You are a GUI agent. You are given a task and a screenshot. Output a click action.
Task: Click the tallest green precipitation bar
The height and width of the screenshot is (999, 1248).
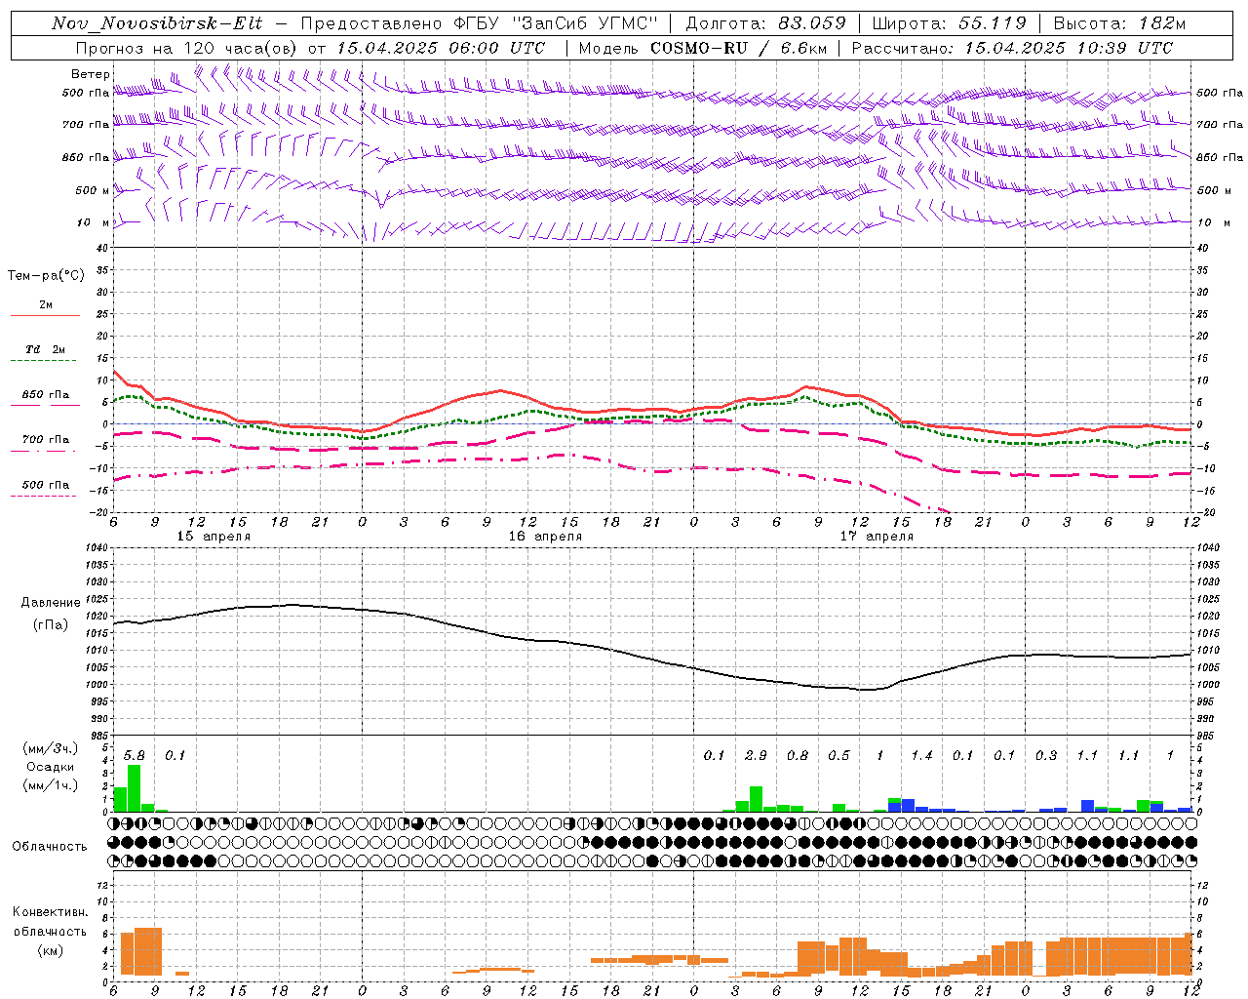(x=135, y=788)
